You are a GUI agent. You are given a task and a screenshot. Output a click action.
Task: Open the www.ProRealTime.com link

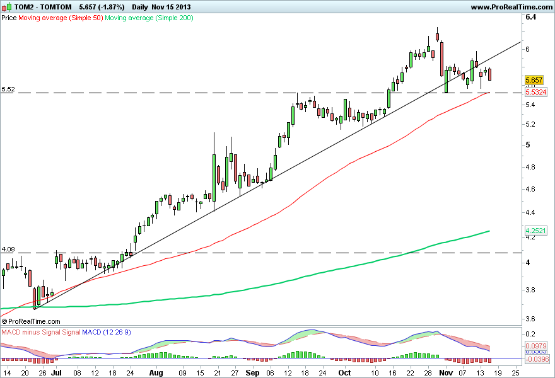(511, 7)
